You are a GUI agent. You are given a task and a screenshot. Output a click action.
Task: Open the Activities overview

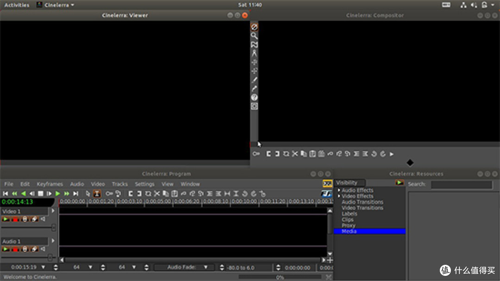pyautogui.click(x=17, y=5)
